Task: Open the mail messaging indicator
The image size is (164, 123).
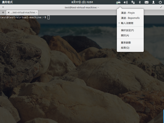Action: [147, 2]
